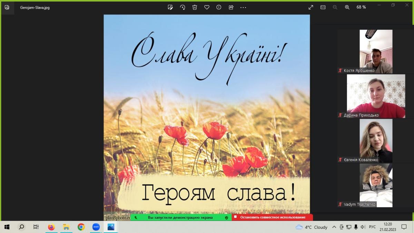414x233 pixels.
Task: Open the three-dot See more menu
Action: (x=243, y=7)
